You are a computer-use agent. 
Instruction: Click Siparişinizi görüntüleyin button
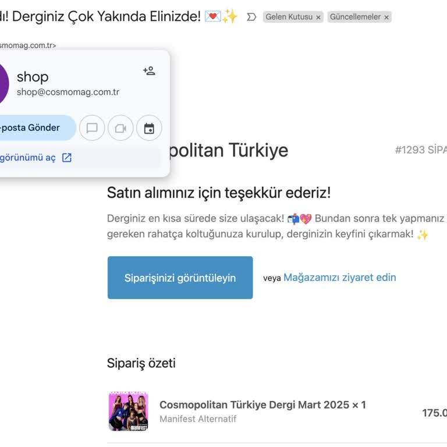pos(180,278)
